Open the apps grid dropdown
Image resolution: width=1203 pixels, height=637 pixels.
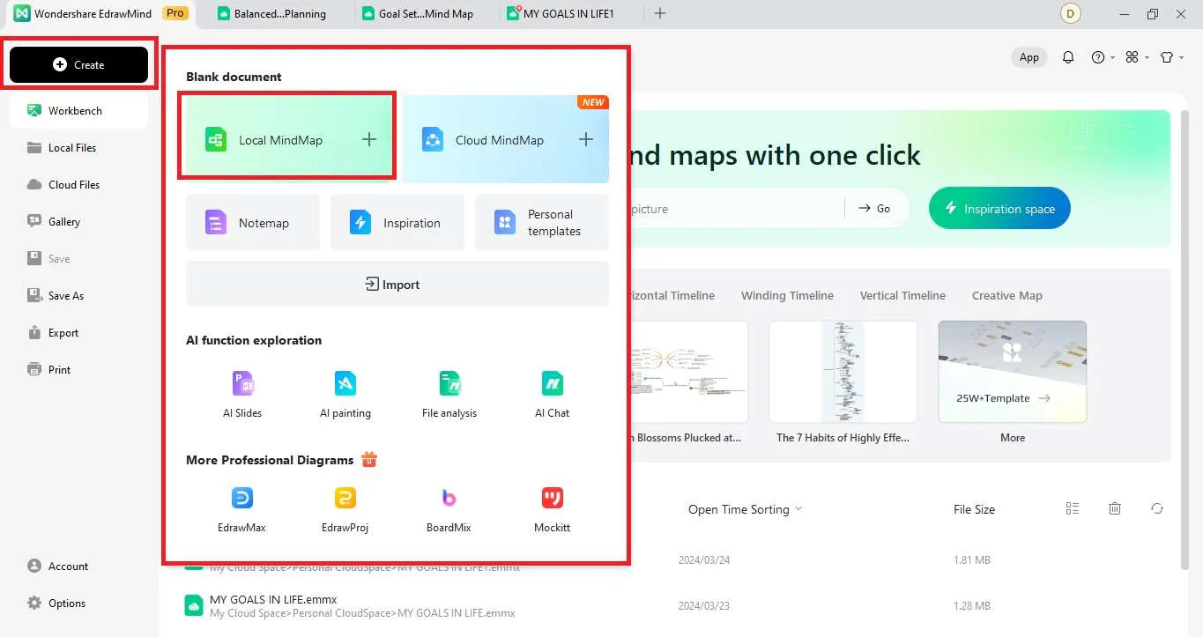1138,57
